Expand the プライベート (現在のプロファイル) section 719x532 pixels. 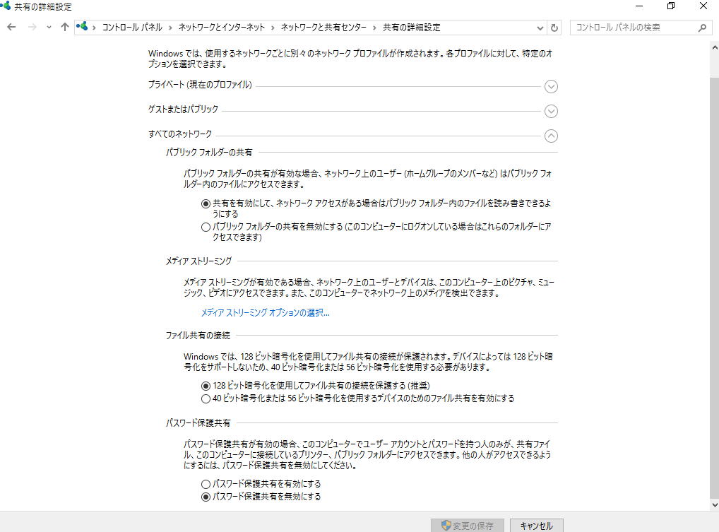[x=551, y=87]
